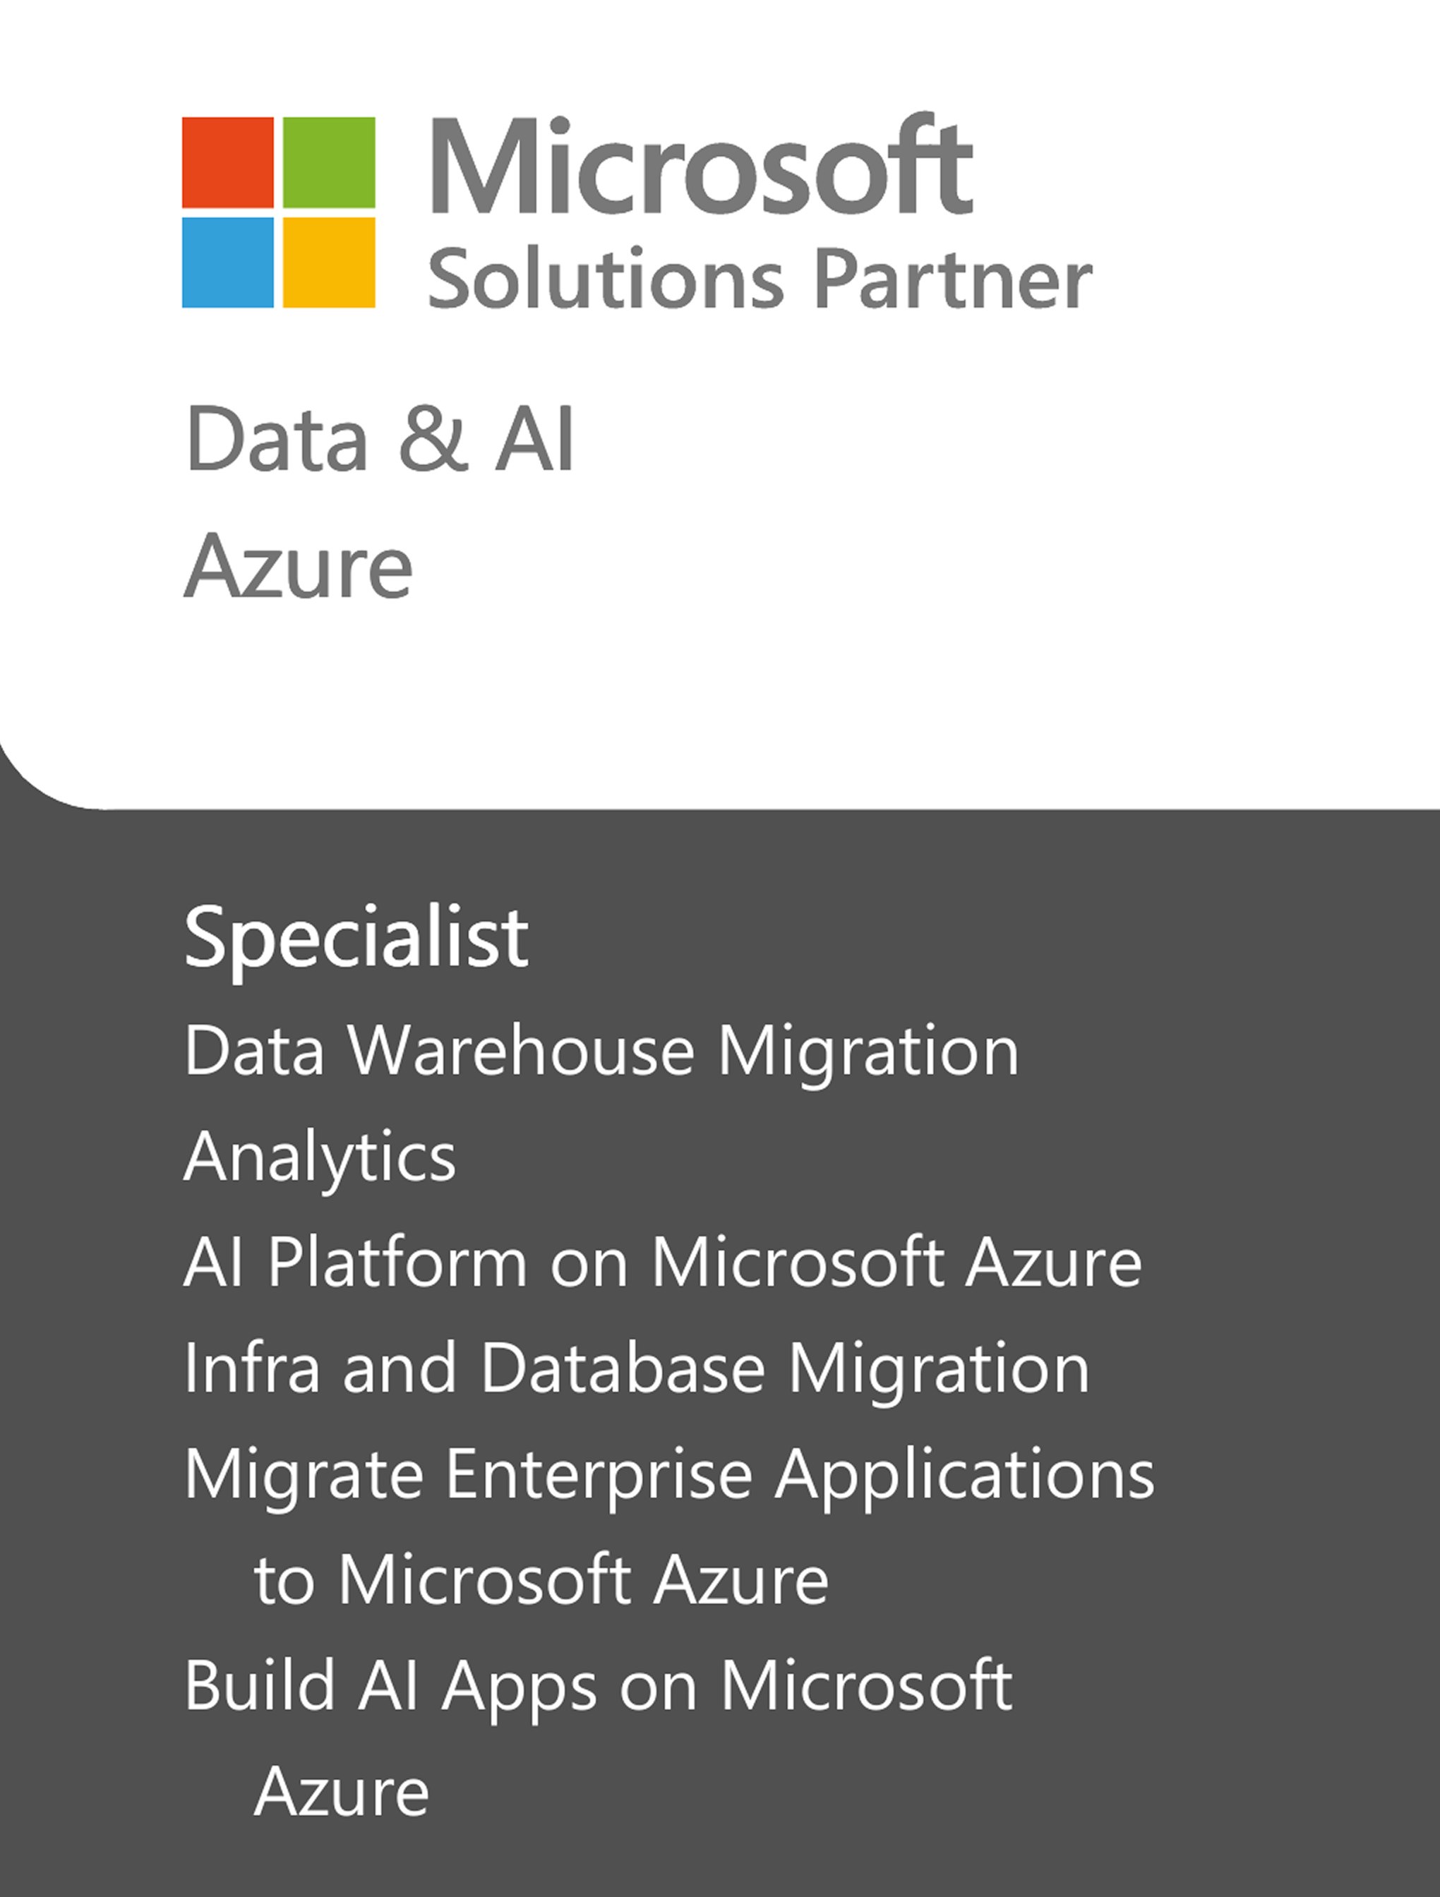1440x1897 pixels.
Task: Click the final indented Azure line
Action: point(342,1792)
